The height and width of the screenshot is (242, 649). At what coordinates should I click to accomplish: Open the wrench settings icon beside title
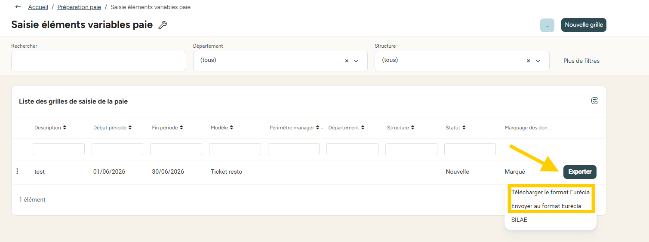tap(162, 25)
